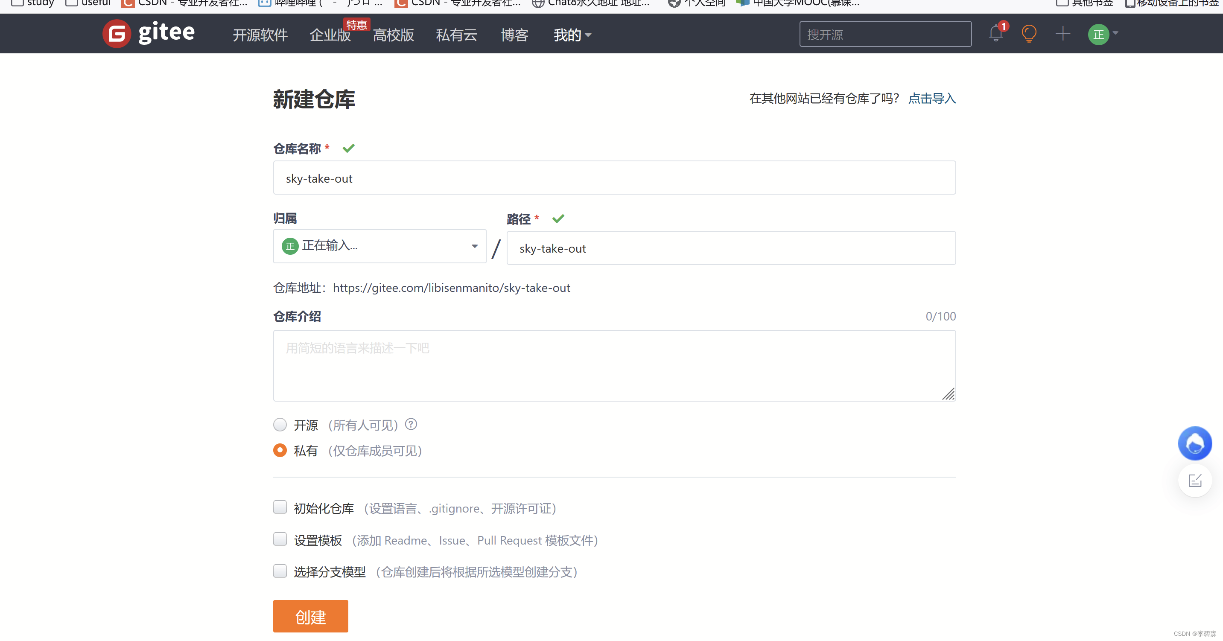Image resolution: width=1223 pixels, height=641 pixels.
Task: Follow the 点击导入 link
Action: [931, 98]
